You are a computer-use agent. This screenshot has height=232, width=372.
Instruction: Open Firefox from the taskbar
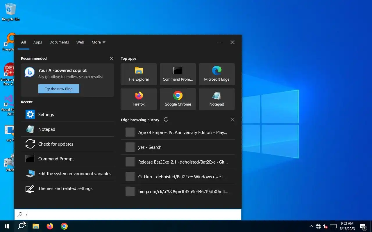pyautogui.click(x=50, y=226)
